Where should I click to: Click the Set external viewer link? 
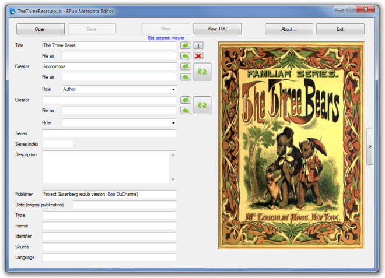click(166, 38)
